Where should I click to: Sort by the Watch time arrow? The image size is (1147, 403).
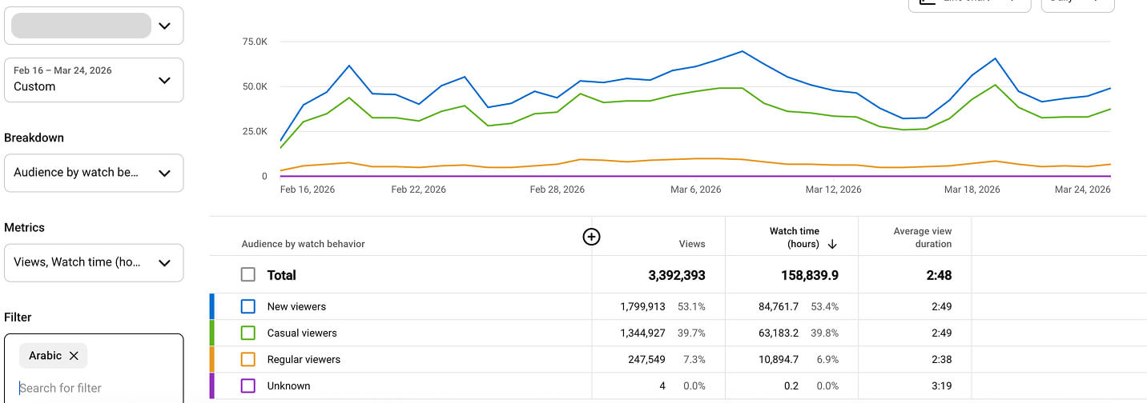832,245
